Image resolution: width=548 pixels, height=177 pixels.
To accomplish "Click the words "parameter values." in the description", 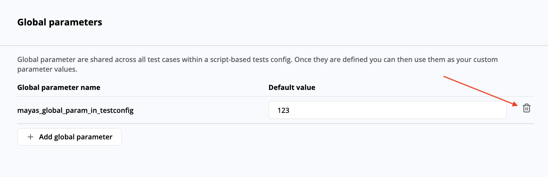I will [47, 70].
